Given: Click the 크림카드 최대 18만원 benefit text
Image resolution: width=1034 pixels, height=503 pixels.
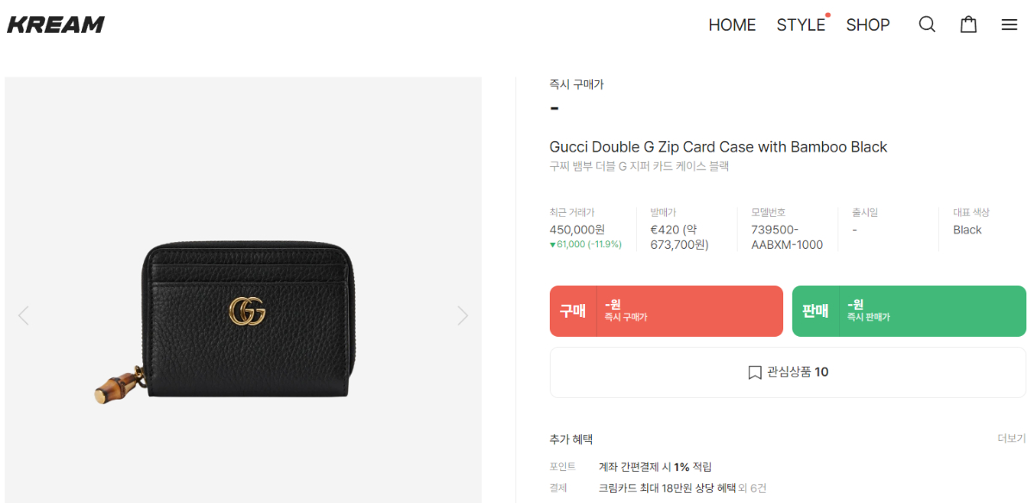Looking at the screenshot, I should [667, 488].
